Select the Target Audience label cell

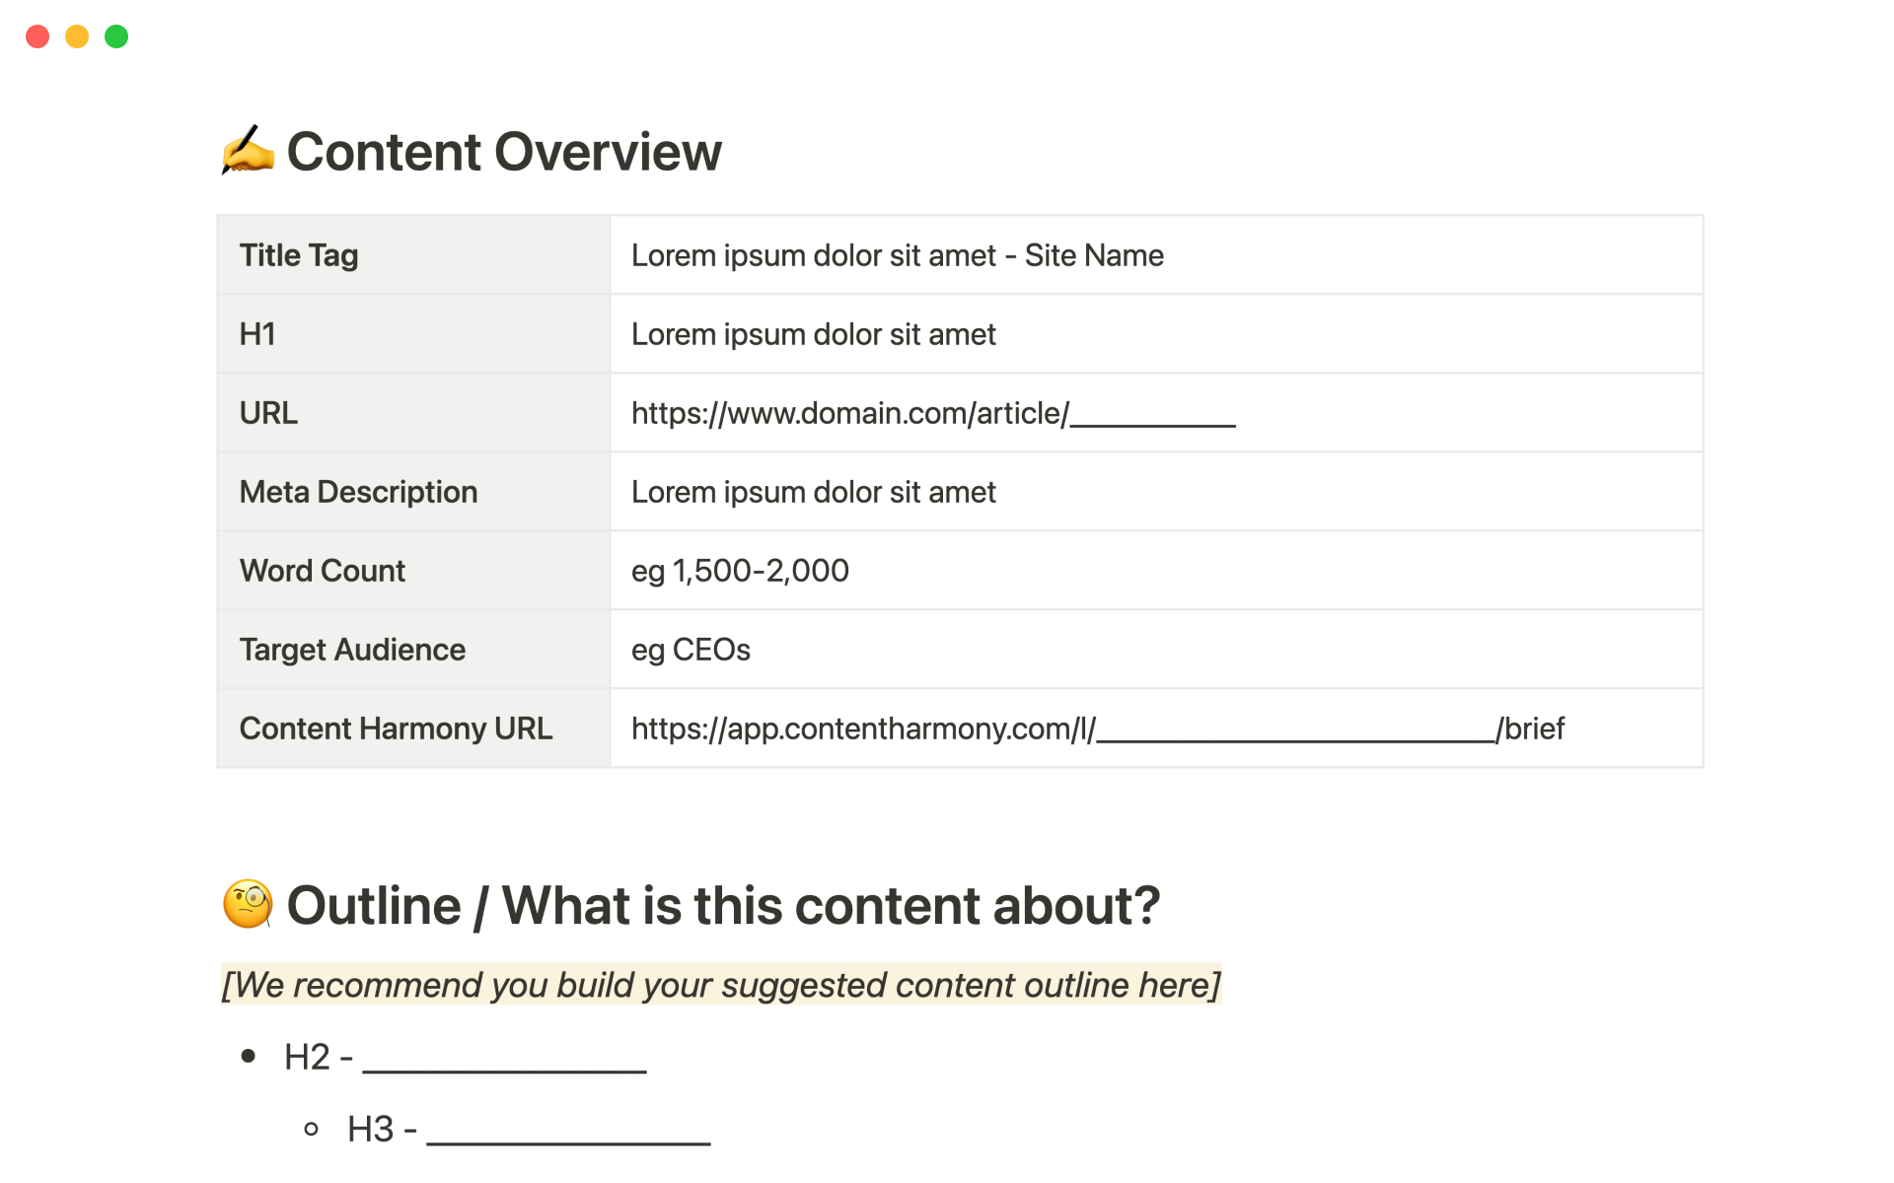352,650
